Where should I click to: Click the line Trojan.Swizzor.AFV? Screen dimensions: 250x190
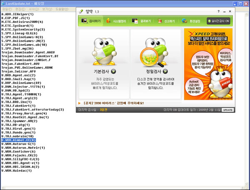18,71
